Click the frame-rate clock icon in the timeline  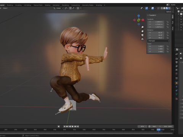tap(149, 126)
